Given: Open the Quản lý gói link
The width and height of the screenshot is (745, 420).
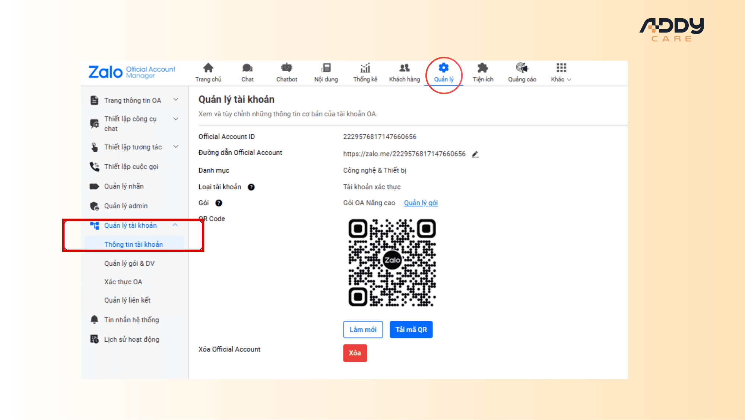Looking at the screenshot, I should tap(421, 203).
